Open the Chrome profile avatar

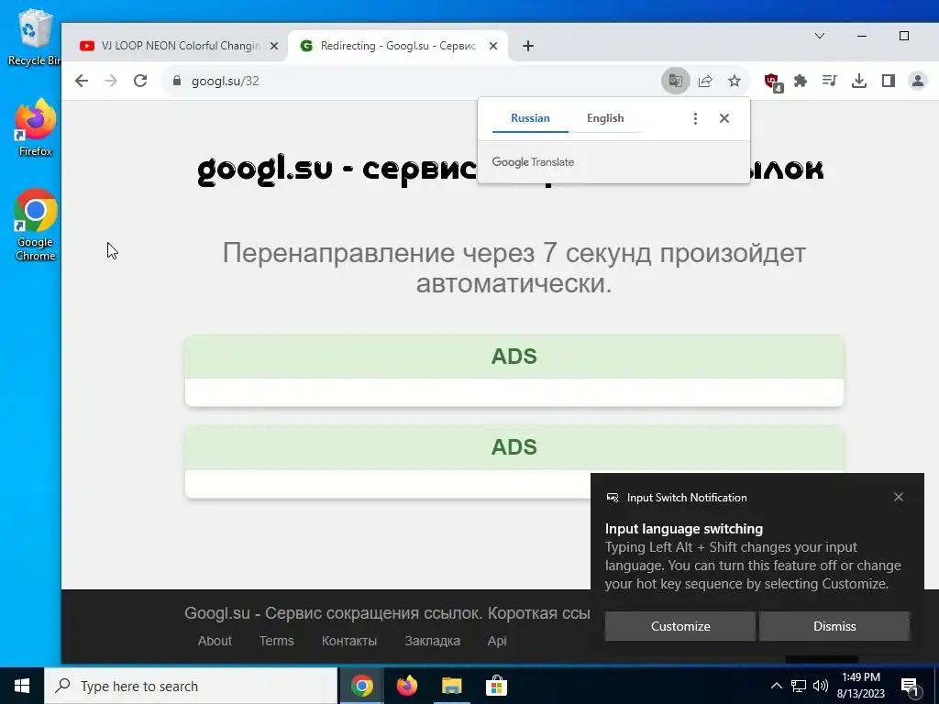pos(917,81)
